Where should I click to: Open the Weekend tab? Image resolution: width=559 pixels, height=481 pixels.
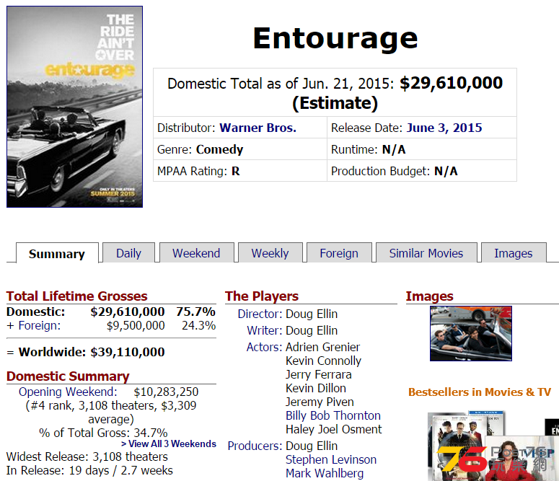pyautogui.click(x=196, y=253)
